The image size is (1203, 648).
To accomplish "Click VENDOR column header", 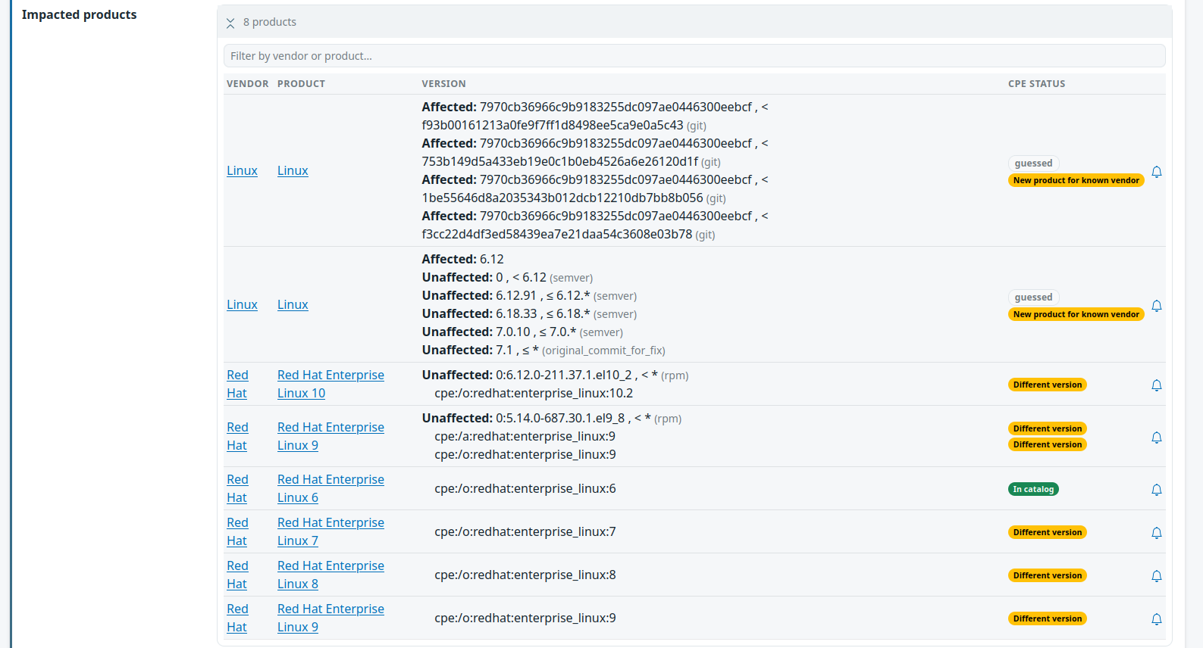I will coord(247,84).
